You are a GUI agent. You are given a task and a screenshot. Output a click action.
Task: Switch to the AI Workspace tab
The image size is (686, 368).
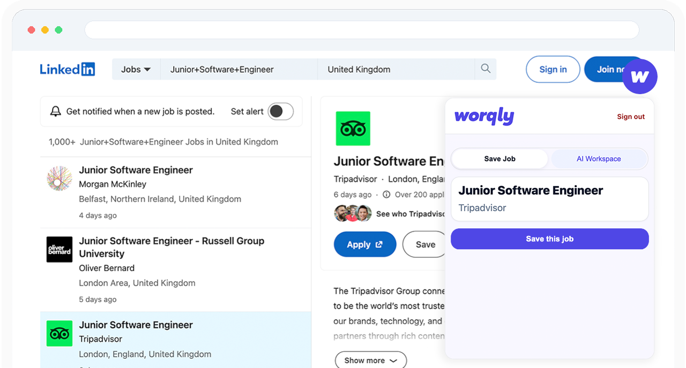[599, 159]
